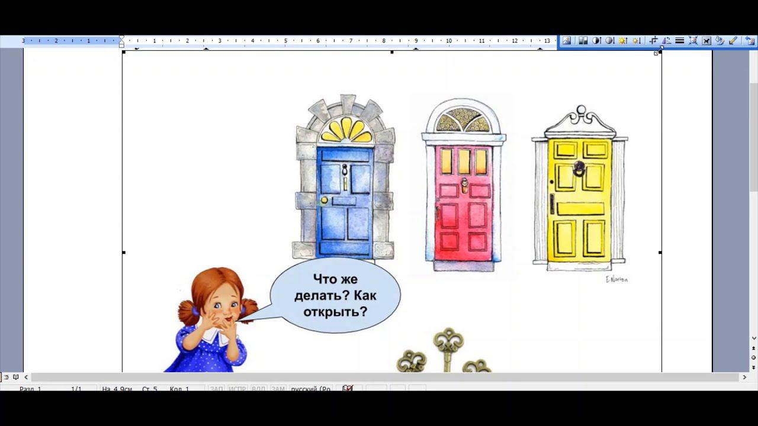
Task: Select the antique keys image
Action: [x=444, y=350]
